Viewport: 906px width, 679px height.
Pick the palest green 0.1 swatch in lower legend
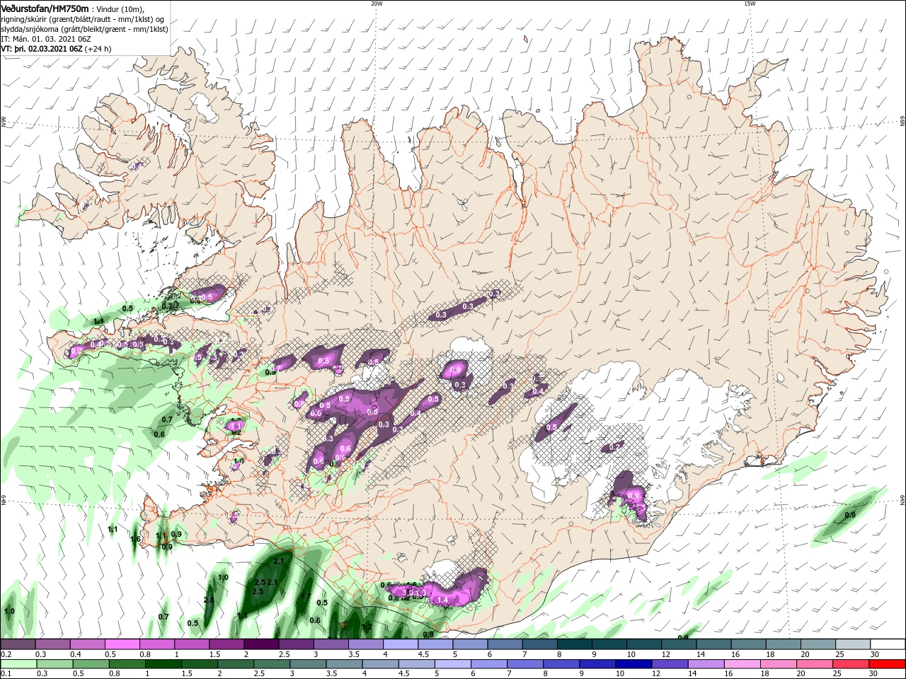pos(18,664)
